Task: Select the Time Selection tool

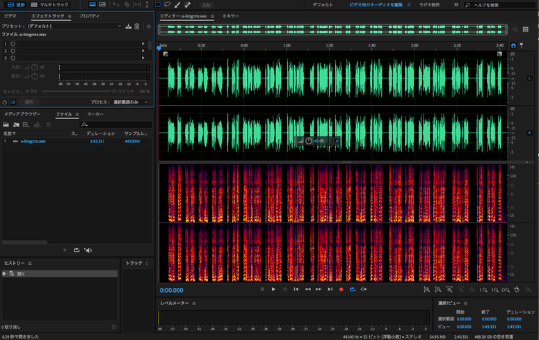Action: (x=147, y=4)
